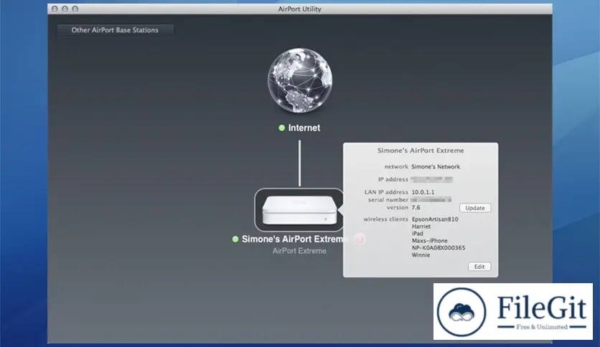Close the AirPort Utility window

55,9
